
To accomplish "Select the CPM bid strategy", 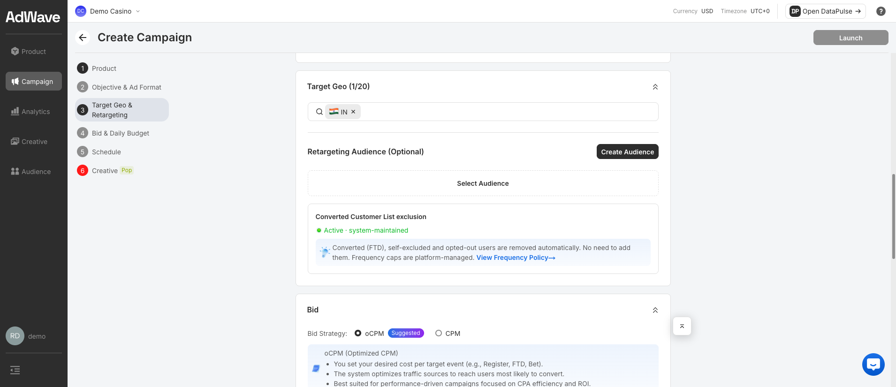I will tap(439, 333).
